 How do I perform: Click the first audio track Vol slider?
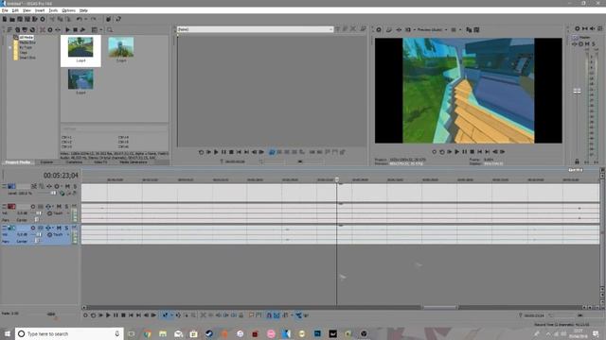click(38, 213)
